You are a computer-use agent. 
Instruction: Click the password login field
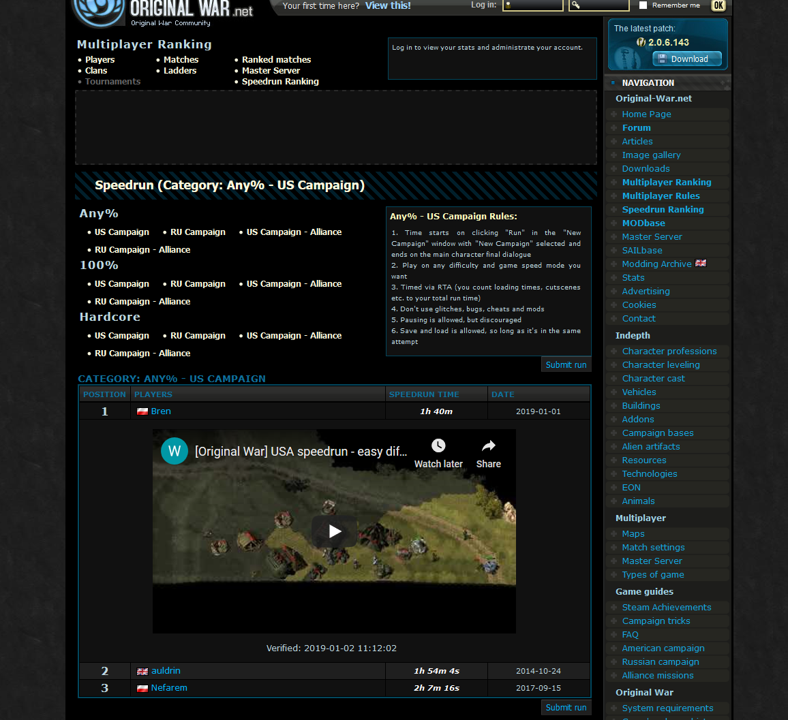click(x=599, y=5)
